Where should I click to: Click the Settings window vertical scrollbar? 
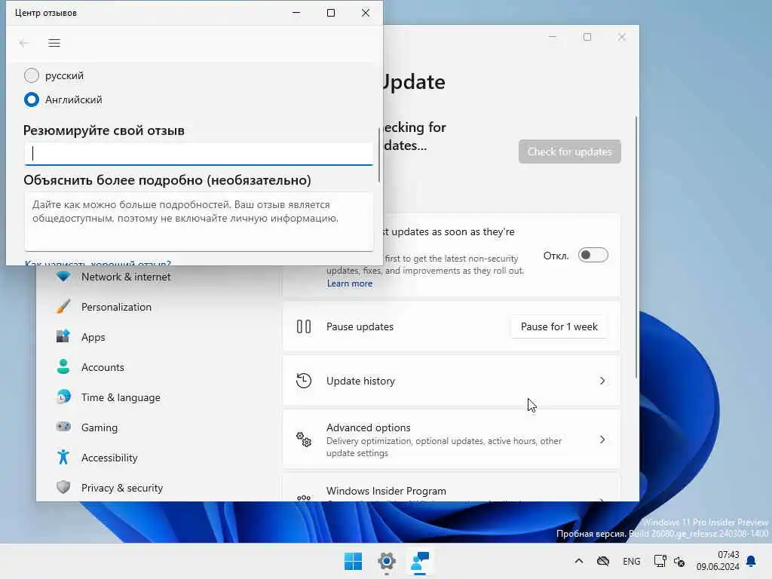pos(636,247)
